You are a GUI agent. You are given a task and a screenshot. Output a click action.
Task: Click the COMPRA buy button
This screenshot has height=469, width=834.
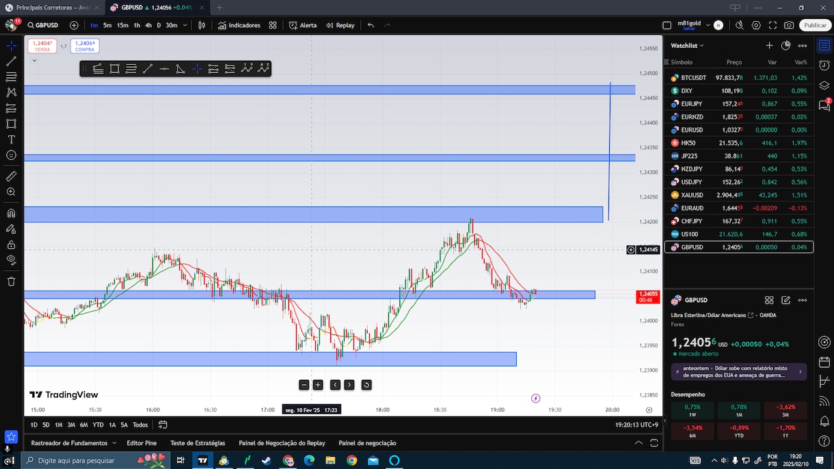[85, 46]
